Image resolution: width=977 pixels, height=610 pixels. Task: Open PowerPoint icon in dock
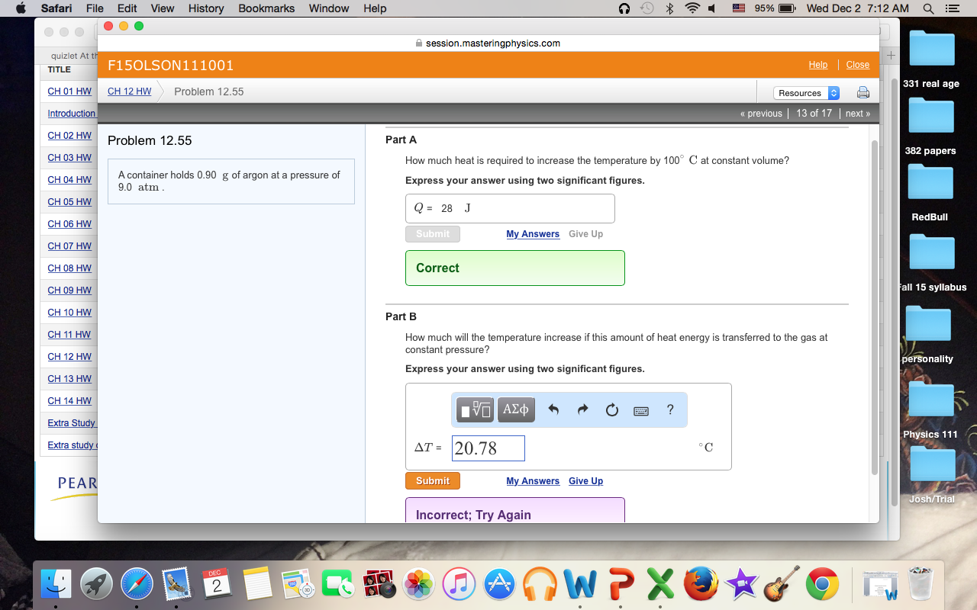pos(621,584)
